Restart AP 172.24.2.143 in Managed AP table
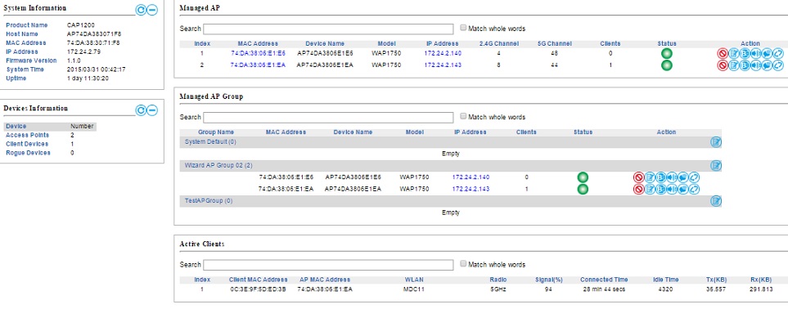This screenshot has width=788, height=309. click(778, 65)
